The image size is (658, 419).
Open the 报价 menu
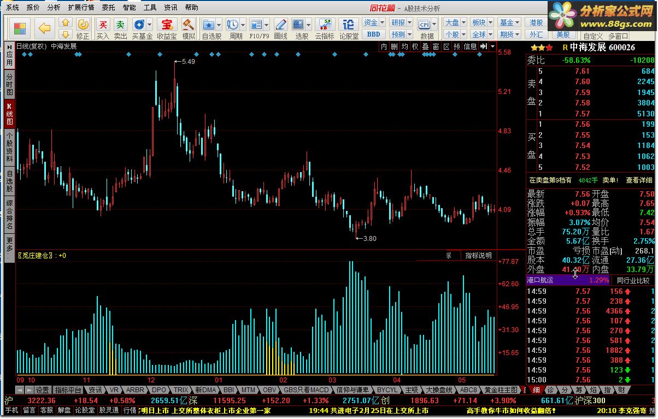(x=33, y=8)
